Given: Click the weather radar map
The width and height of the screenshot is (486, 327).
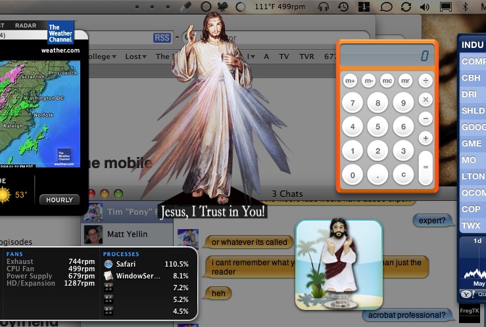Looking at the screenshot, I should coord(40,114).
